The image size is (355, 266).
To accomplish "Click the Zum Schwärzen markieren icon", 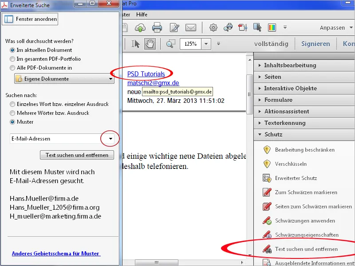I will click(267, 192).
